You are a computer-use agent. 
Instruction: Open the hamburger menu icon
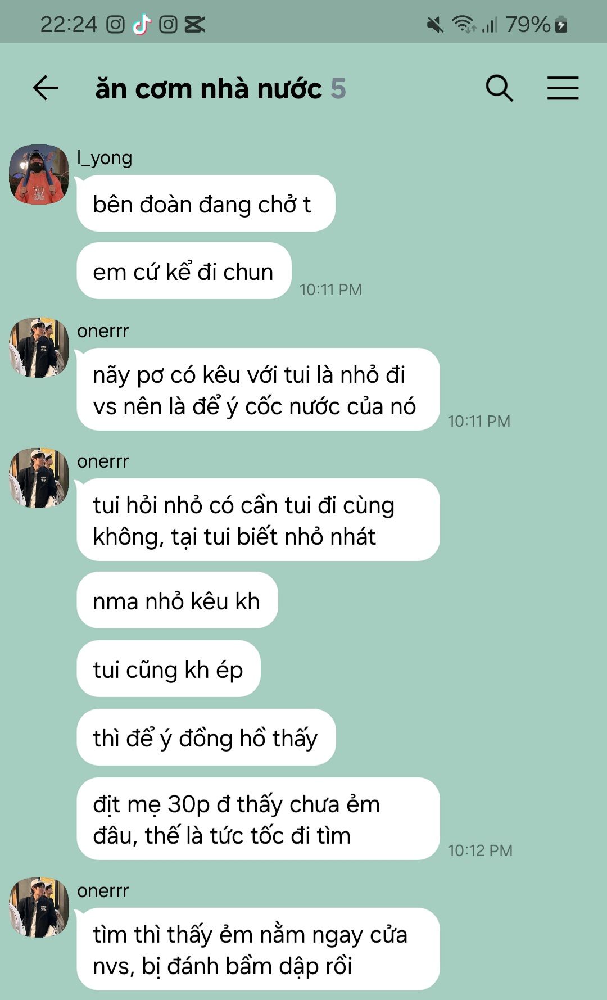click(x=563, y=88)
